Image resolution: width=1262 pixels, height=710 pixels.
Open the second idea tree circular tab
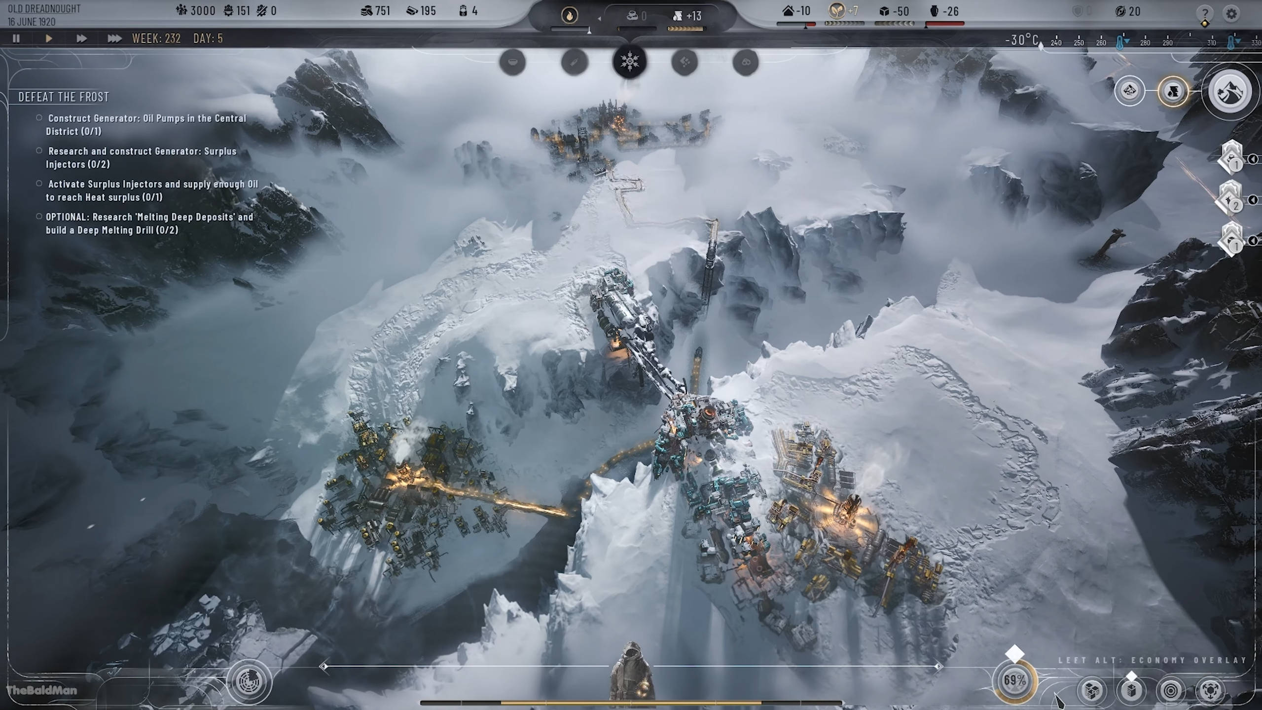click(575, 62)
